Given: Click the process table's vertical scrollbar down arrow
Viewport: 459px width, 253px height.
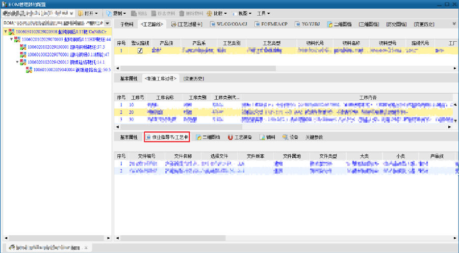Looking at the screenshot, I should pyautogui.click(x=455, y=120).
